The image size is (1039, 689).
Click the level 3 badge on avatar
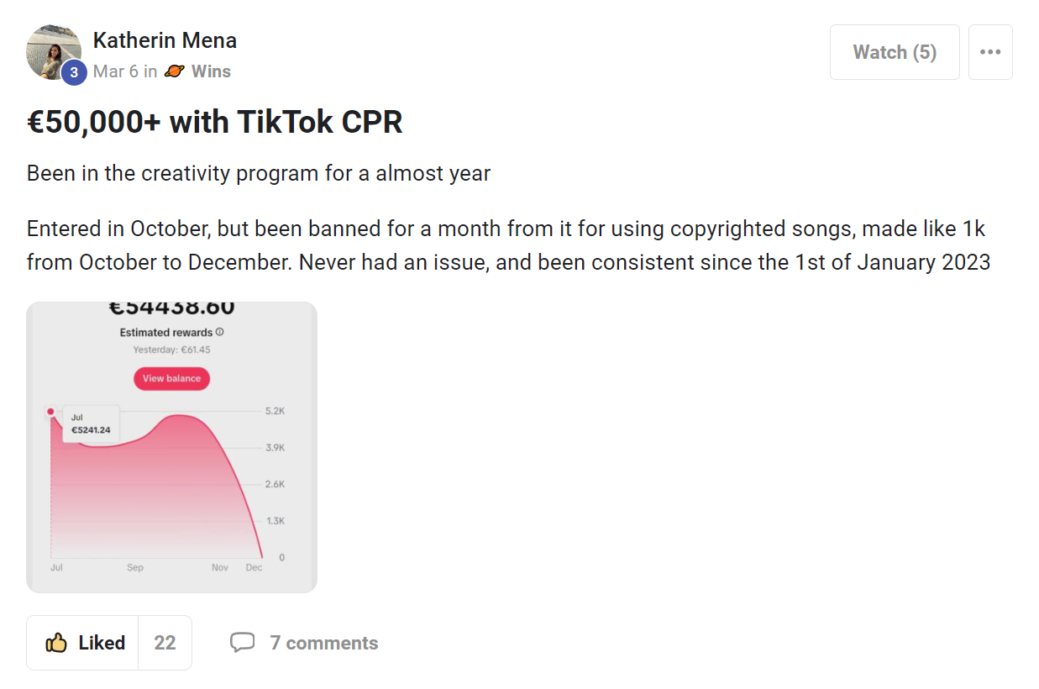[x=74, y=72]
